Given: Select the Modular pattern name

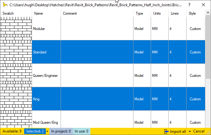Looking at the screenshot, I should click(x=39, y=29).
